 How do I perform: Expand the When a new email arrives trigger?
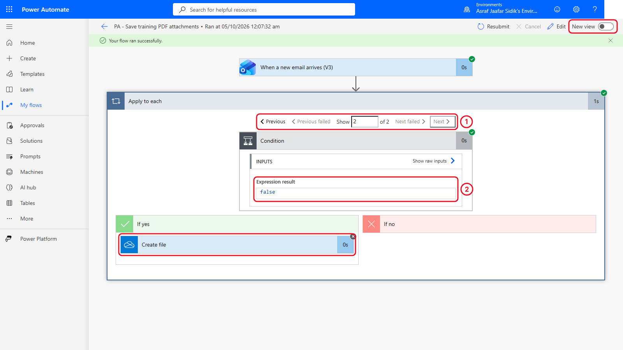(356, 67)
